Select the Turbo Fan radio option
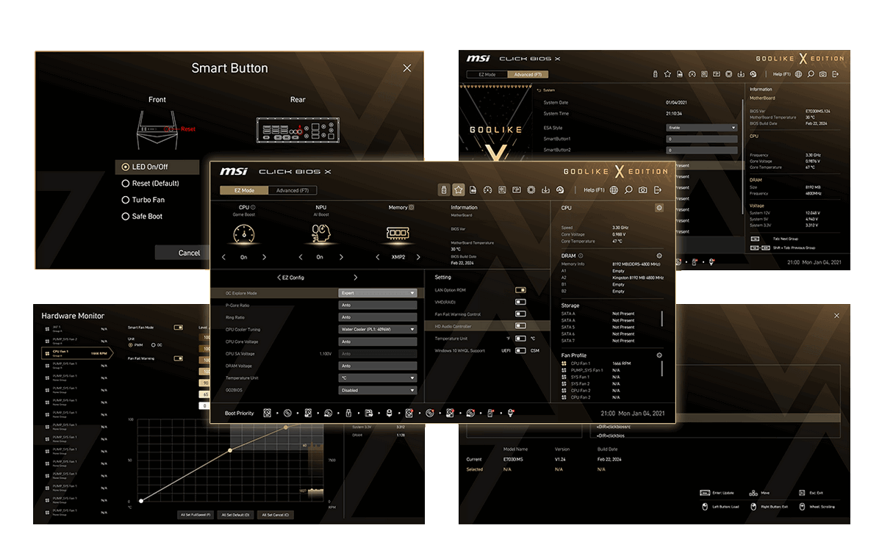Image resolution: width=882 pixels, height=553 pixels. (x=126, y=200)
